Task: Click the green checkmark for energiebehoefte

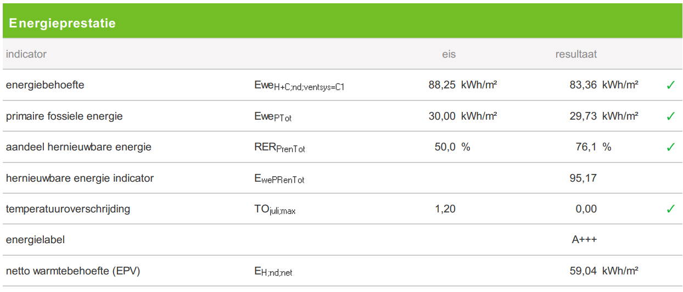Action: pyautogui.click(x=670, y=85)
